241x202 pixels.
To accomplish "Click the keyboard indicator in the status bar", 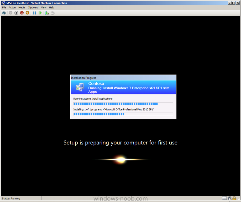I will coord(224,198).
